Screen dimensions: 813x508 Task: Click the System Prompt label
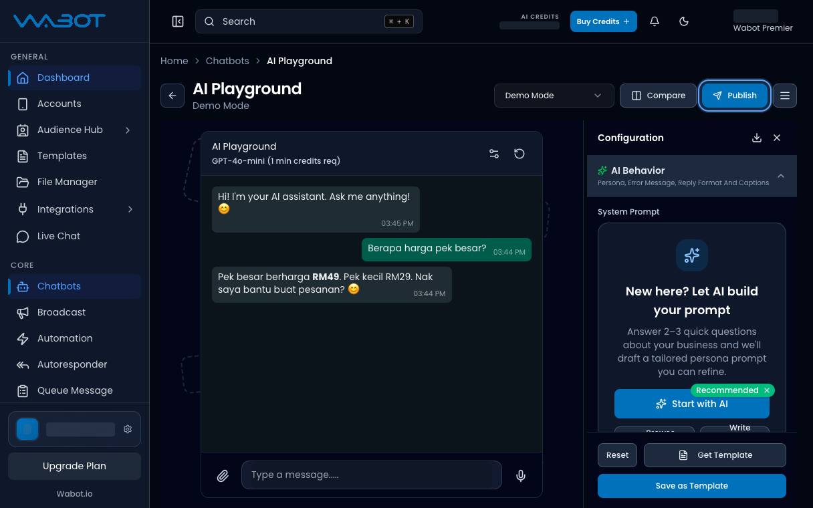[x=628, y=212]
